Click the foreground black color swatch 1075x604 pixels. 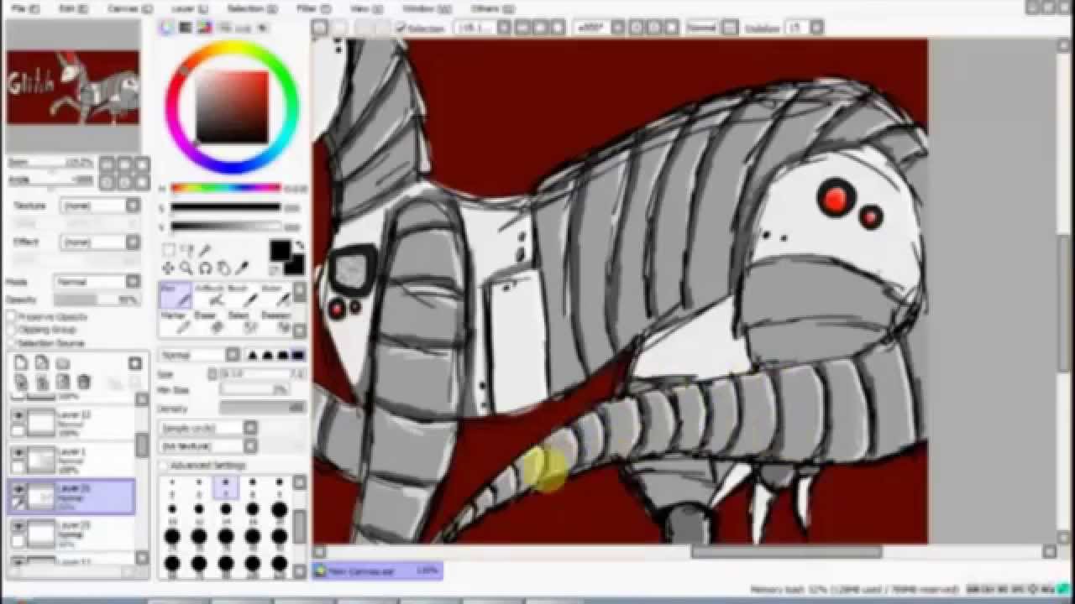[x=281, y=250]
